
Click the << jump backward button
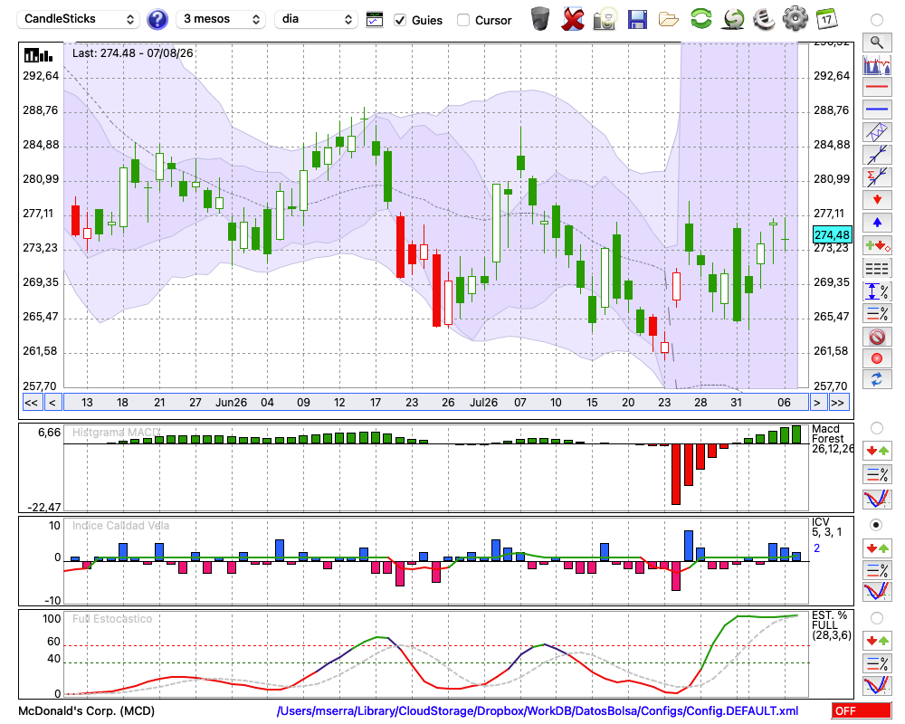[31, 403]
